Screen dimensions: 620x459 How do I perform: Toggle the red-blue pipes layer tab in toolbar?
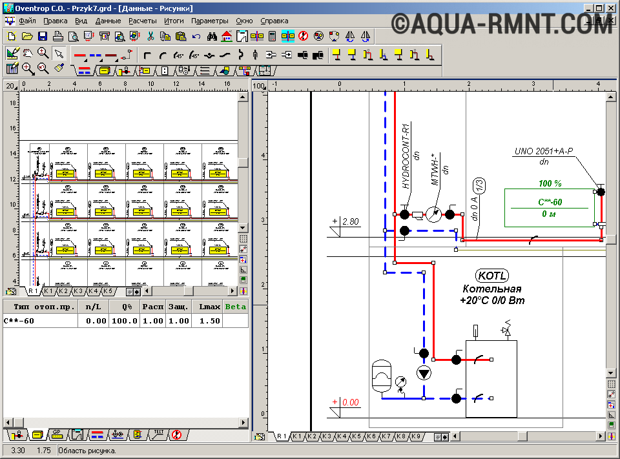click(x=83, y=70)
